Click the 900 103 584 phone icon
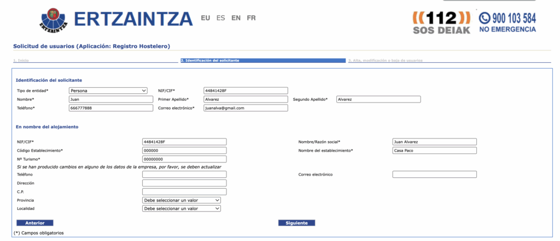560x241 pixels. coord(484,17)
